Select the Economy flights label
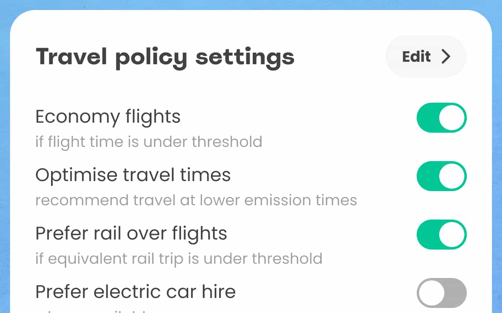The image size is (502, 313). [x=108, y=117]
